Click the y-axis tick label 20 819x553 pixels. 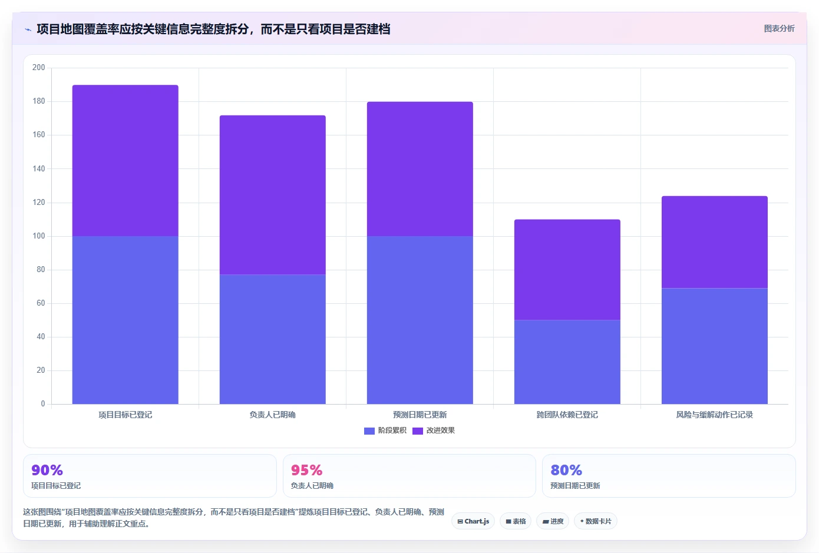click(x=41, y=370)
